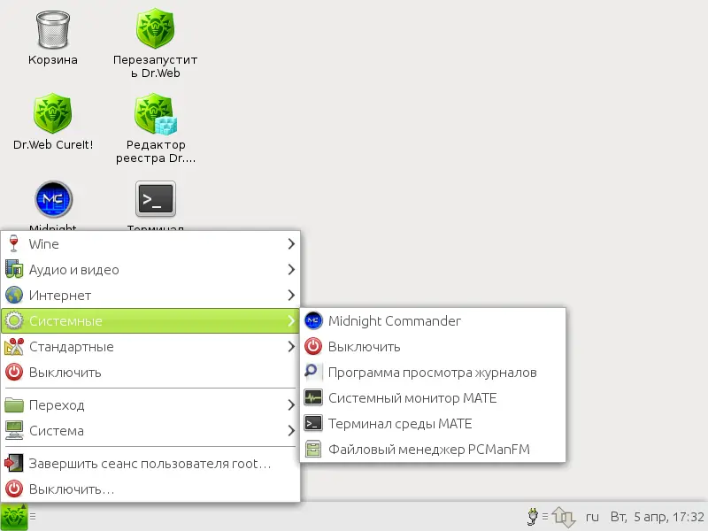Click the Интернет globe icon
Viewport: 708px width, 531px height.
[14, 296]
